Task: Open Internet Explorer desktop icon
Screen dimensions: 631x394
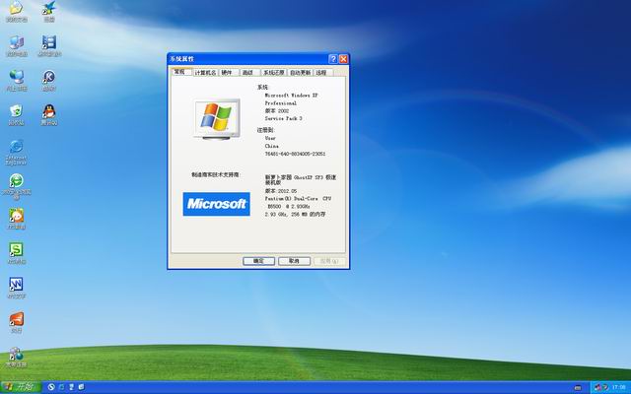Action: (17, 152)
